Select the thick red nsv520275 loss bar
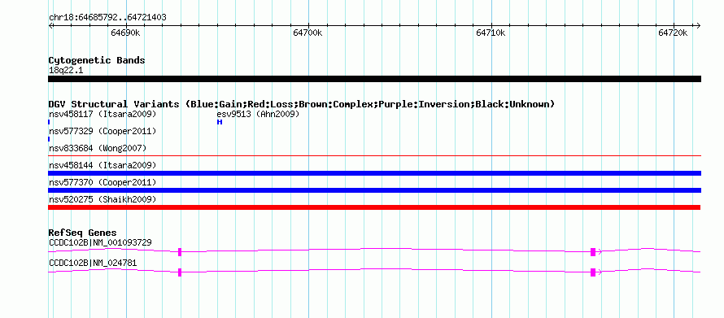This screenshot has width=724, height=318. [374, 207]
